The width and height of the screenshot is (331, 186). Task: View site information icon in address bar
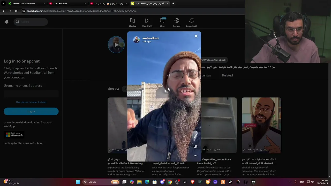click(x=24, y=11)
